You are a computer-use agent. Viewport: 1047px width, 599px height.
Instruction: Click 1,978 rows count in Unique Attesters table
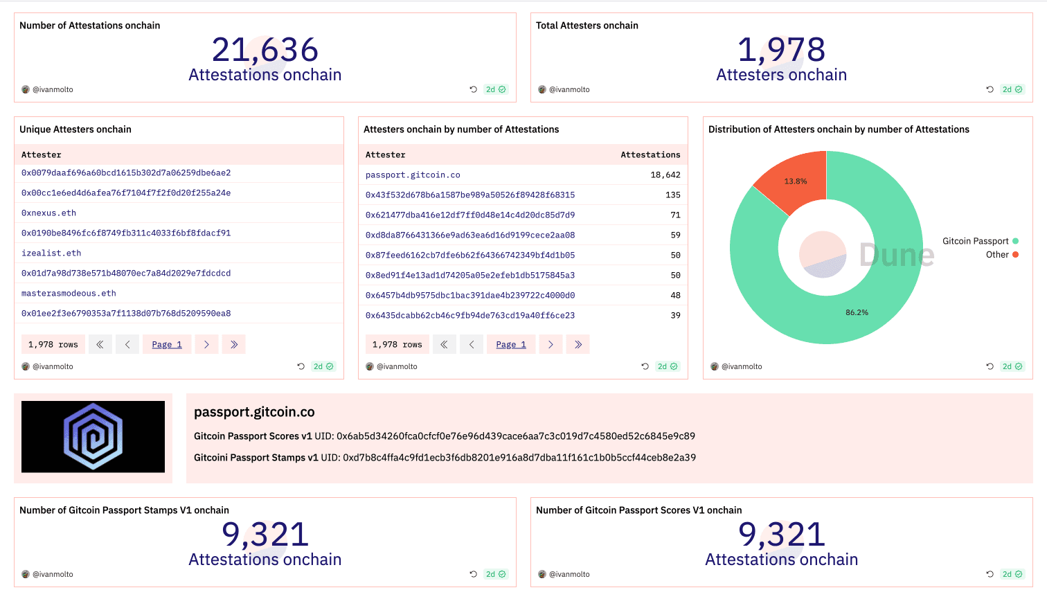point(53,344)
